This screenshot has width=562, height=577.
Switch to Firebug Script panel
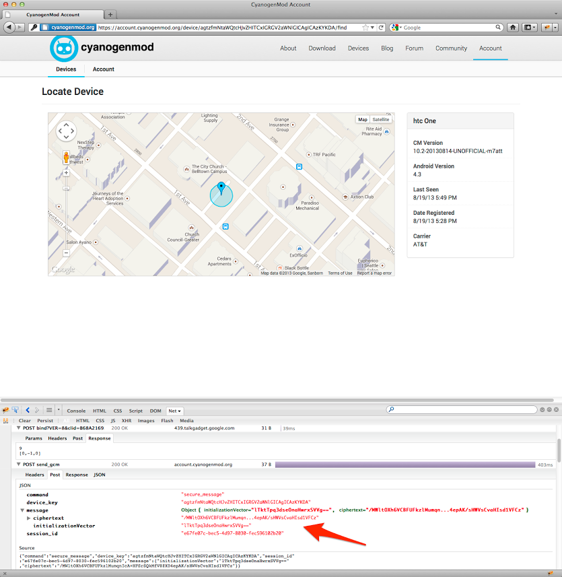[x=136, y=411]
